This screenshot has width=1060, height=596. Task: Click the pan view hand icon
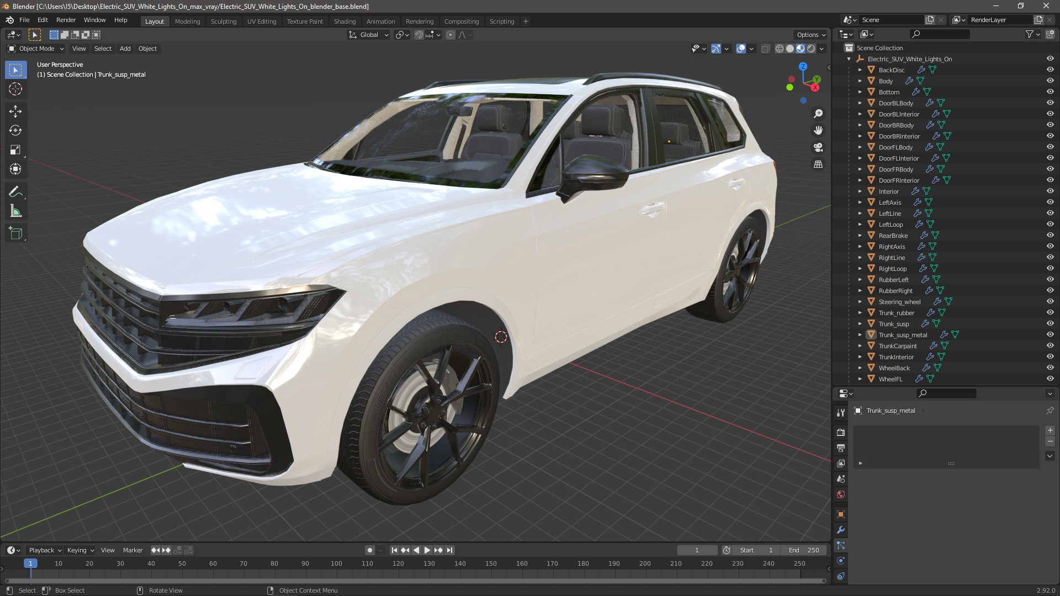pyautogui.click(x=818, y=130)
